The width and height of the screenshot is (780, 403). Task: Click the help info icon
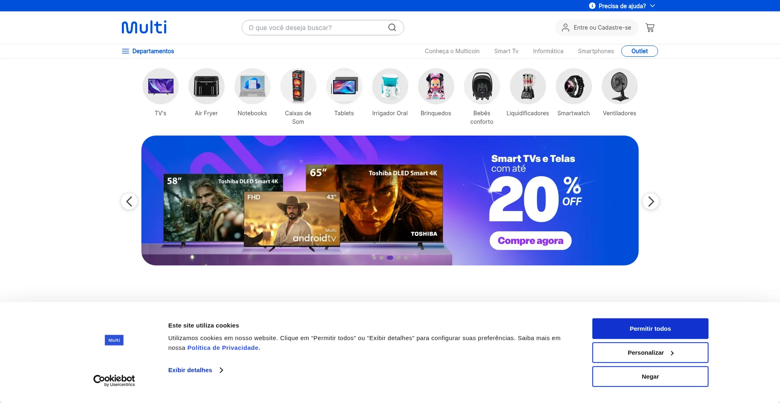tap(592, 6)
